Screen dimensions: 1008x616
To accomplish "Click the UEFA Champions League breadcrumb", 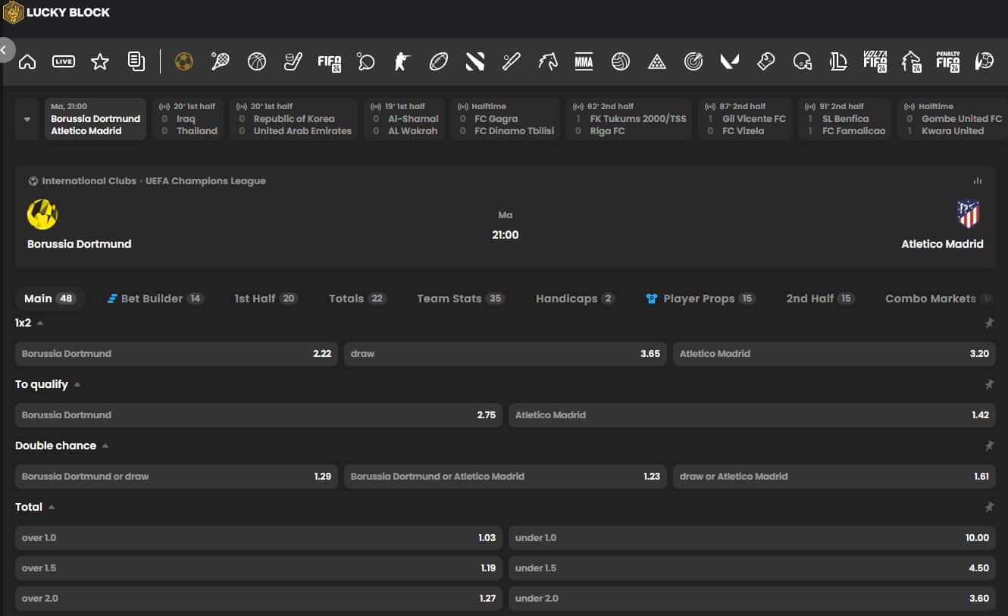I will [x=204, y=181].
